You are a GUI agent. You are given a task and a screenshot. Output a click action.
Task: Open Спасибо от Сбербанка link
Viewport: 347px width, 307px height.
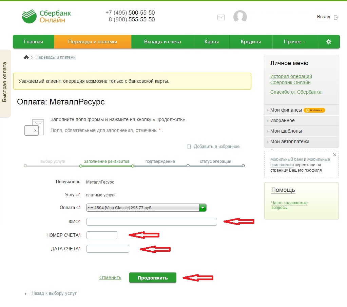(296, 92)
